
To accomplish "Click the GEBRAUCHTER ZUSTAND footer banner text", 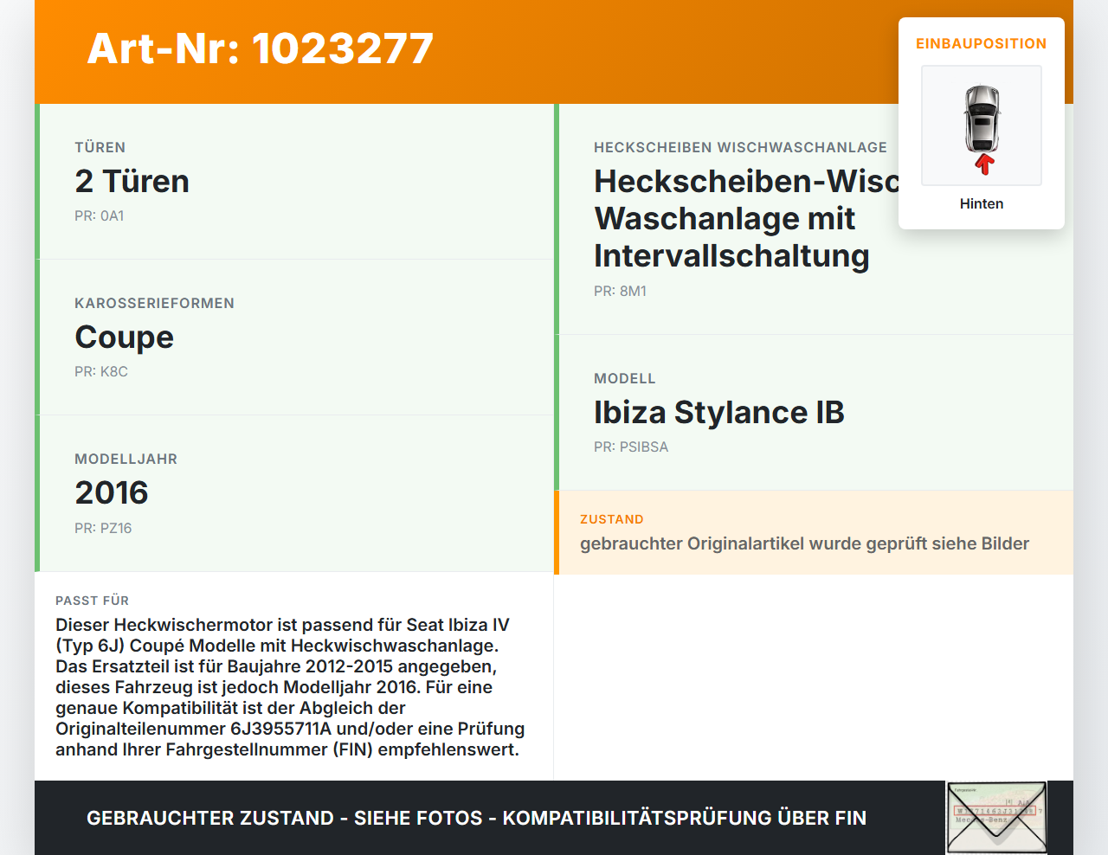I will pyautogui.click(x=476, y=818).
